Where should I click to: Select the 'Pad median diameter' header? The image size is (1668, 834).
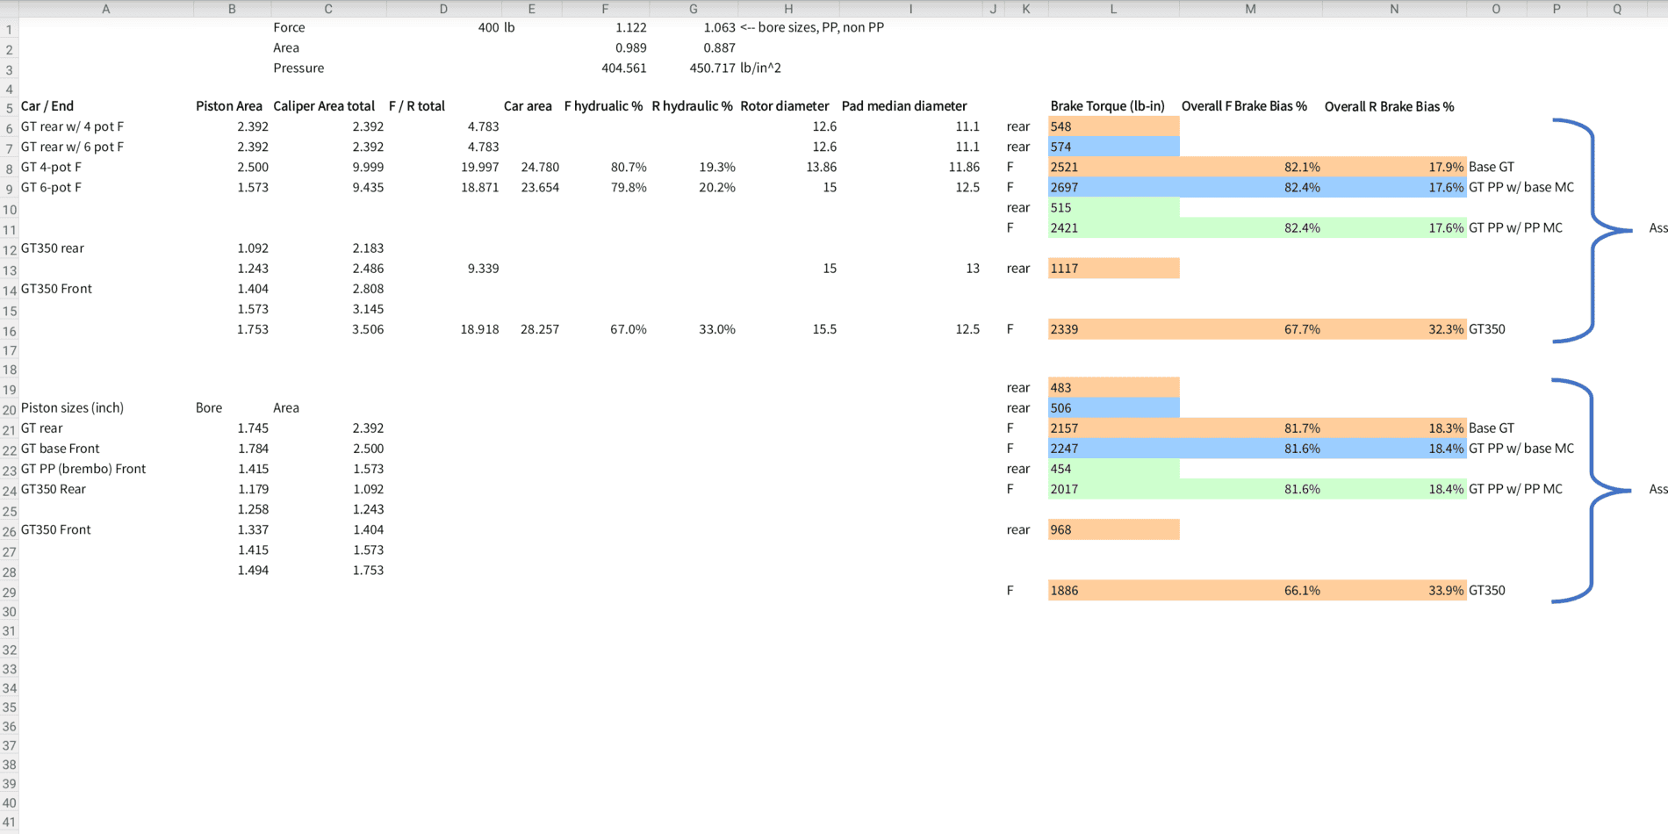pyautogui.click(x=904, y=106)
